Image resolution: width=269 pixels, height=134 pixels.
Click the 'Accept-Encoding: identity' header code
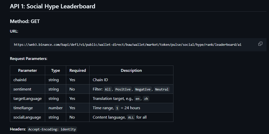pyautogui.click(x=52, y=129)
